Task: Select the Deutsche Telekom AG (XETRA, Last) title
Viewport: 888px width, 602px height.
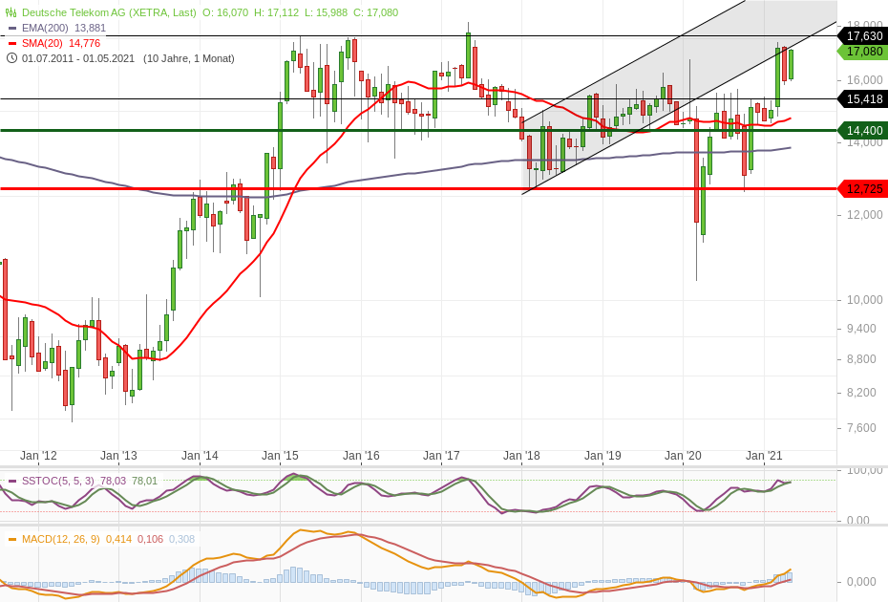Action: click(x=109, y=12)
